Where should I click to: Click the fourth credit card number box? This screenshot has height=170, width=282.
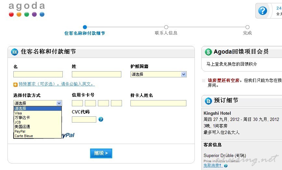tap(116, 103)
